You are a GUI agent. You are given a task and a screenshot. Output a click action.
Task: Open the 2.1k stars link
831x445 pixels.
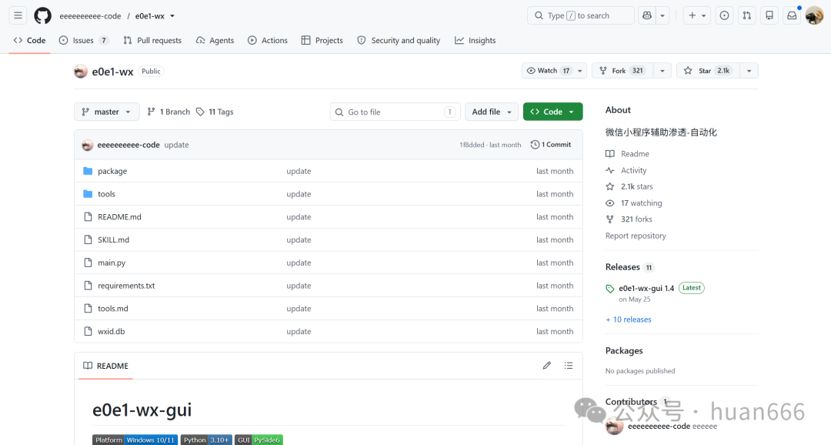coord(629,186)
